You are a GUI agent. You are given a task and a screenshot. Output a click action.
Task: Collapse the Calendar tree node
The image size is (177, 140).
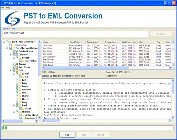click(x=11, y=54)
